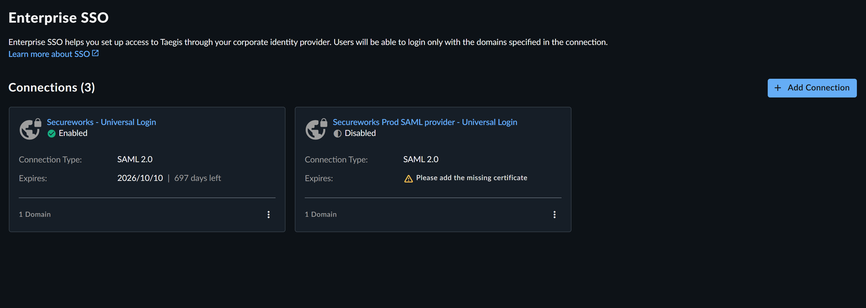Click globe lock icon on first connection card
This screenshot has width=866, height=308.
coord(30,129)
